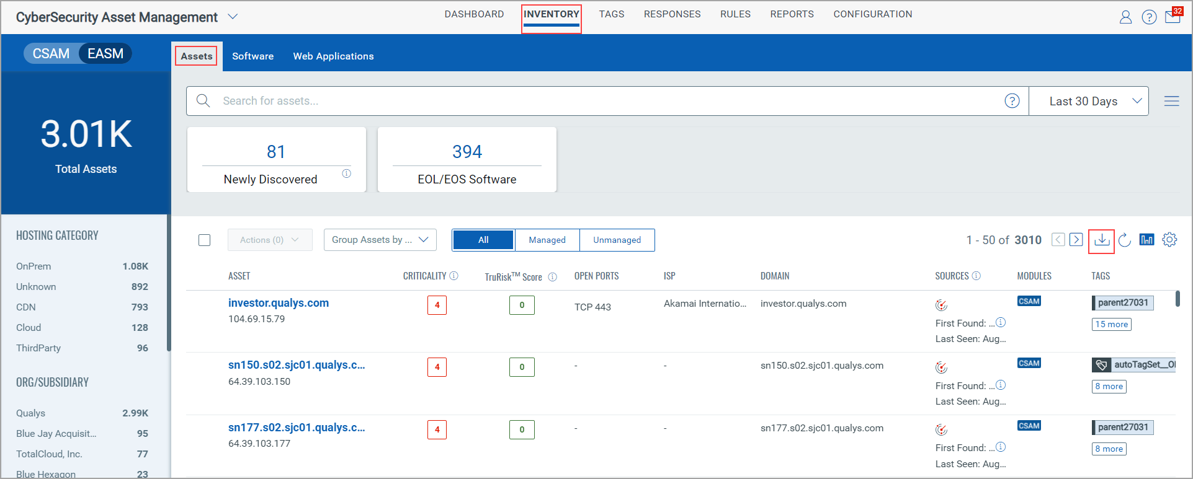Open the Actions (0) dropdown

(270, 240)
